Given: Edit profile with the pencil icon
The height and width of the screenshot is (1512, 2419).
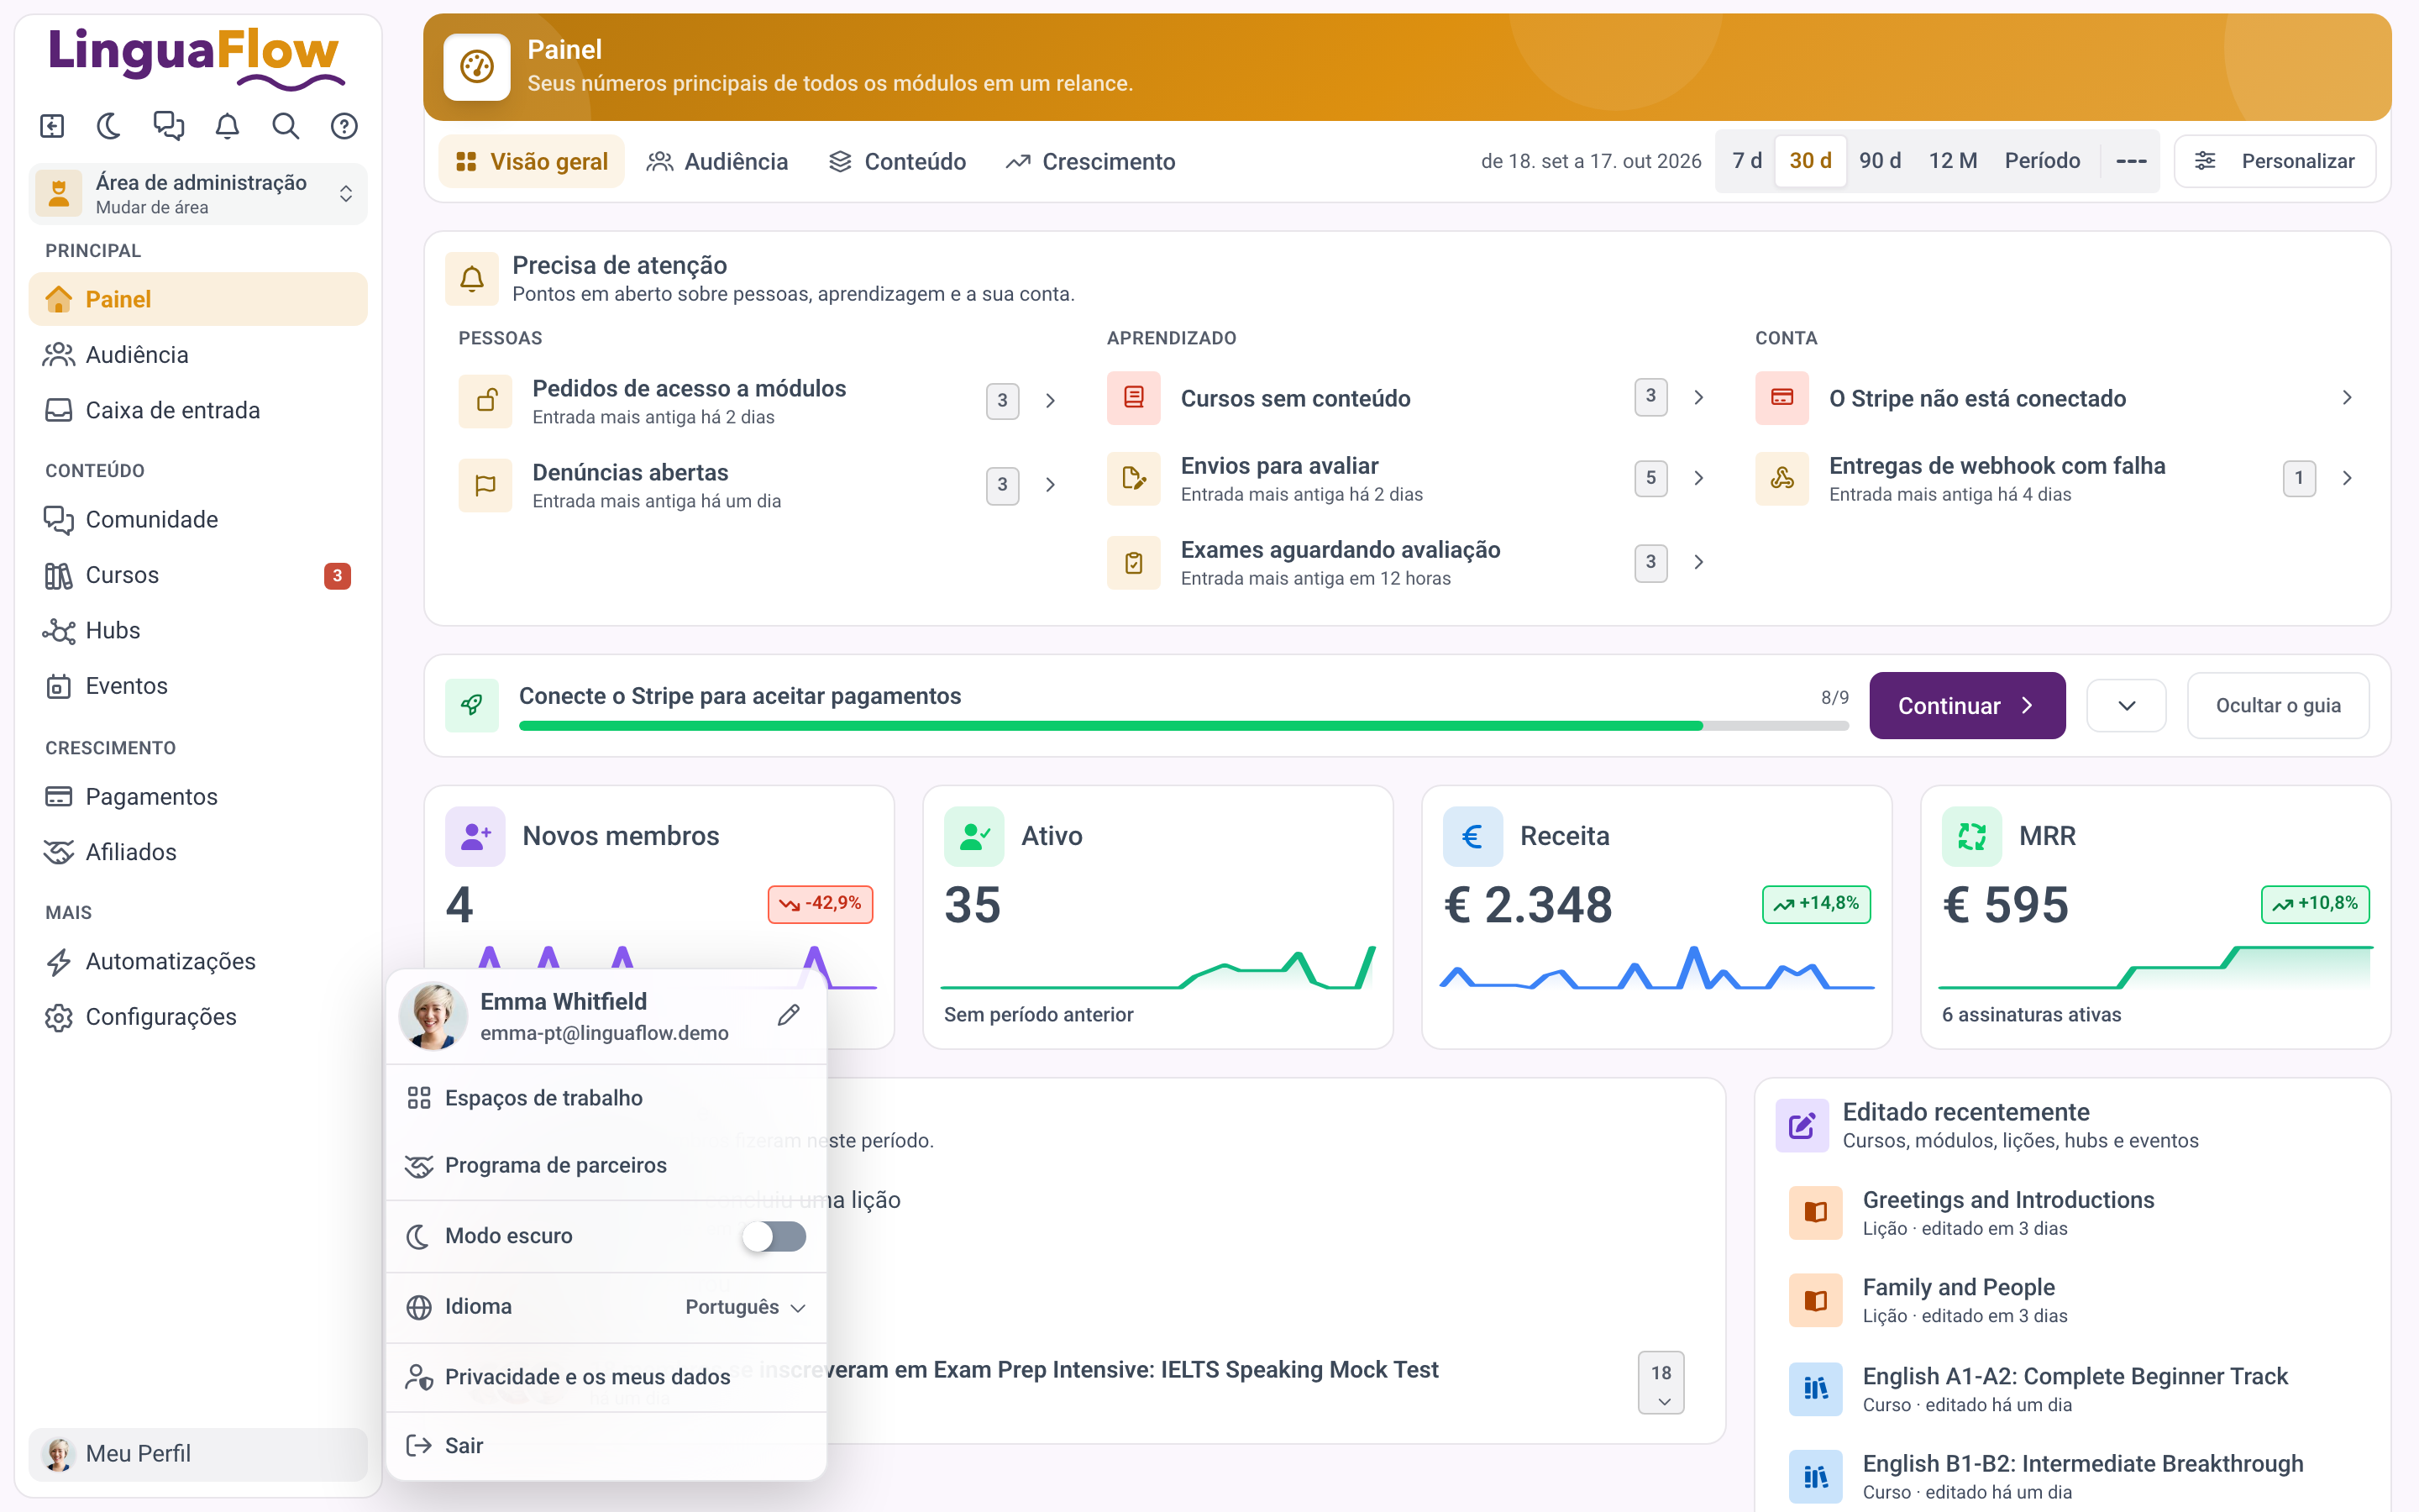Looking at the screenshot, I should point(789,1016).
